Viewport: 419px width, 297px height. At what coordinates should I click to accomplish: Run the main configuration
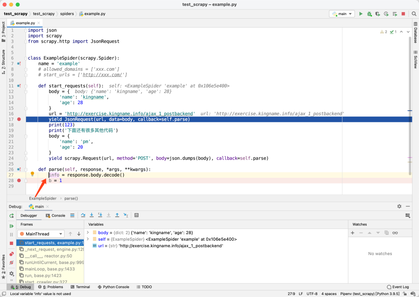click(x=361, y=14)
